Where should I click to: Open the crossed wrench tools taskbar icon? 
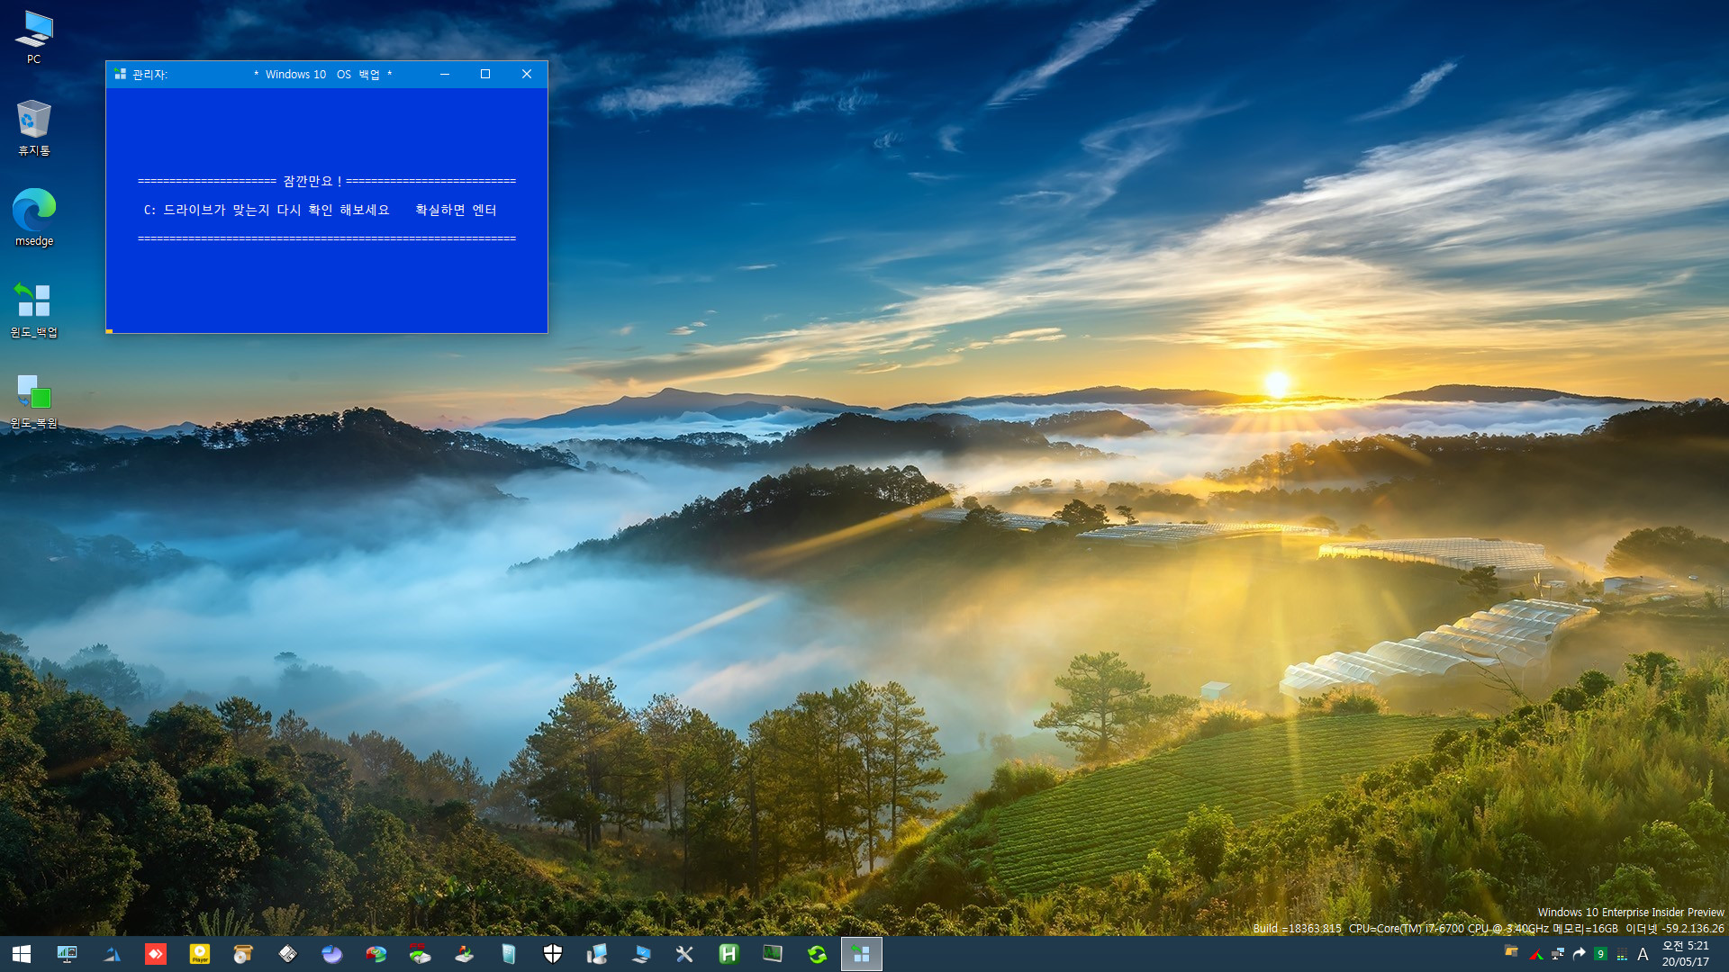coord(684,954)
